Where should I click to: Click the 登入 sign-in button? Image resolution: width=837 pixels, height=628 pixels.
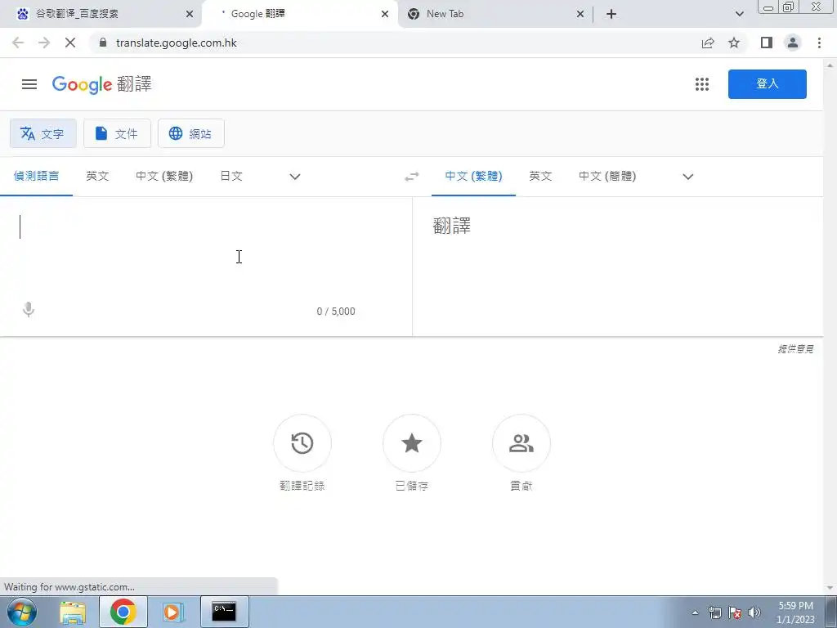[x=767, y=84]
